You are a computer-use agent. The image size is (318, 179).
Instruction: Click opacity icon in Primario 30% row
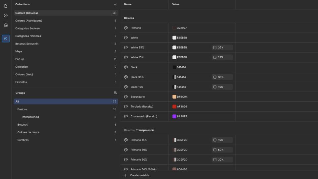click(215, 159)
